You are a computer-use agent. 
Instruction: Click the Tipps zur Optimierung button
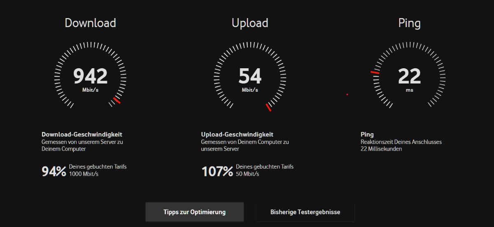pyautogui.click(x=194, y=212)
